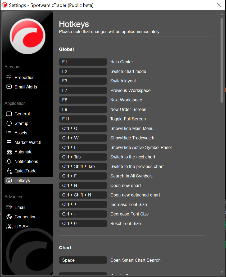The height and width of the screenshot is (277, 226).
Task: Select Hotkeys in the sidebar
Action: tap(22, 180)
